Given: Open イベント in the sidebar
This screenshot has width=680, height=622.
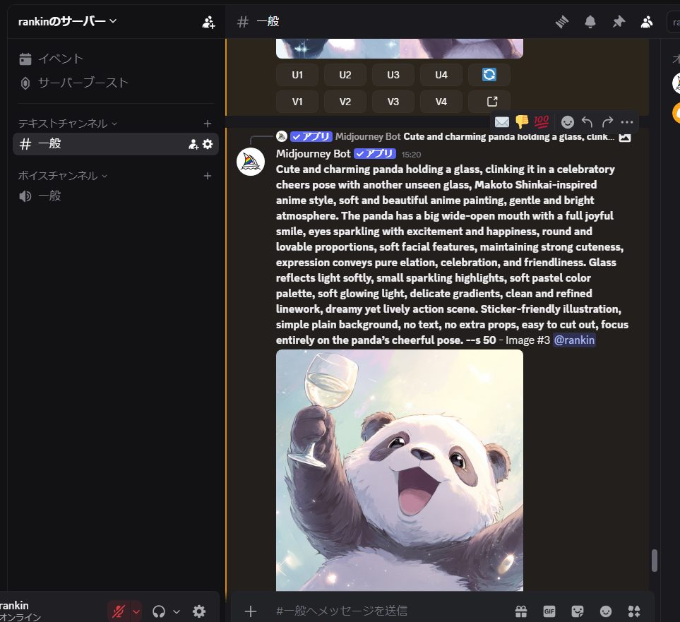Looking at the screenshot, I should (x=60, y=59).
